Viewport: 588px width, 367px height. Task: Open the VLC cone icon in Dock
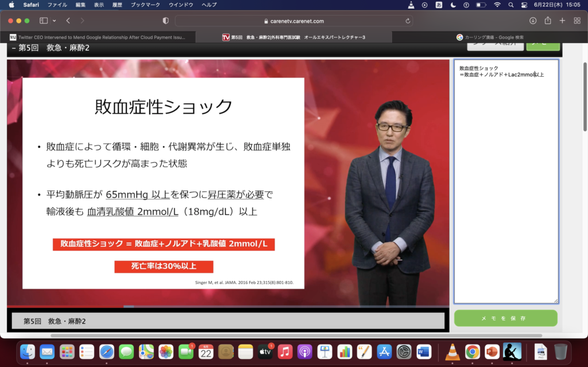[452, 351]
